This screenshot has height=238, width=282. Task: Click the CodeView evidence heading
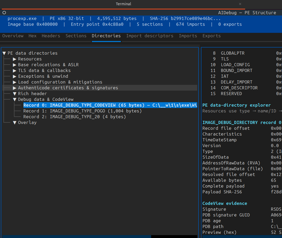225,203
